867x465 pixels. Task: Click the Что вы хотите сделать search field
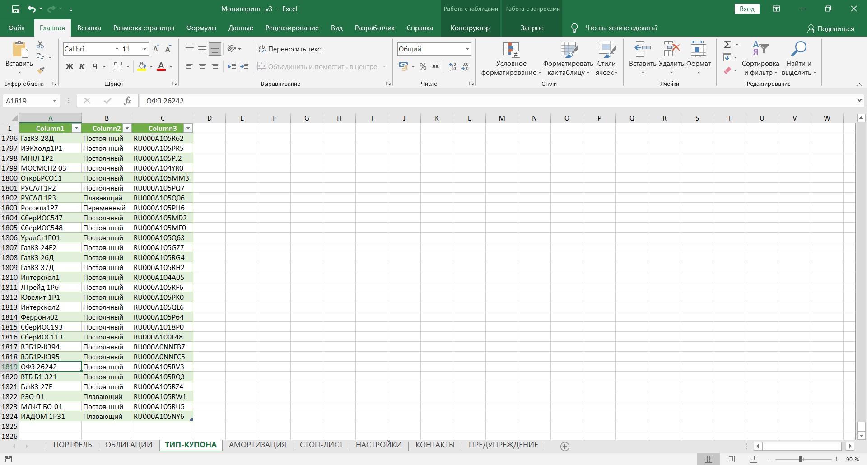click(x=621, y=28)
